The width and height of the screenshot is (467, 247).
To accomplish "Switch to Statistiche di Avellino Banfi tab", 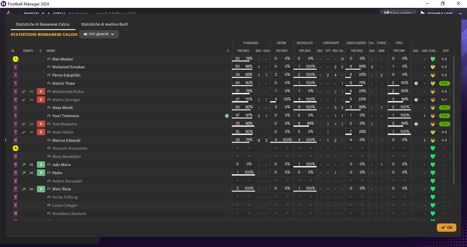I will coord(105,24).
